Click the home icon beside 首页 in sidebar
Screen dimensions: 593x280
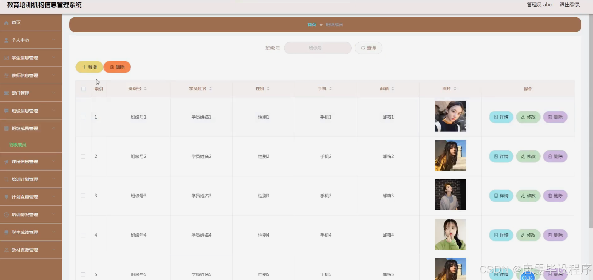pos(6,23)
